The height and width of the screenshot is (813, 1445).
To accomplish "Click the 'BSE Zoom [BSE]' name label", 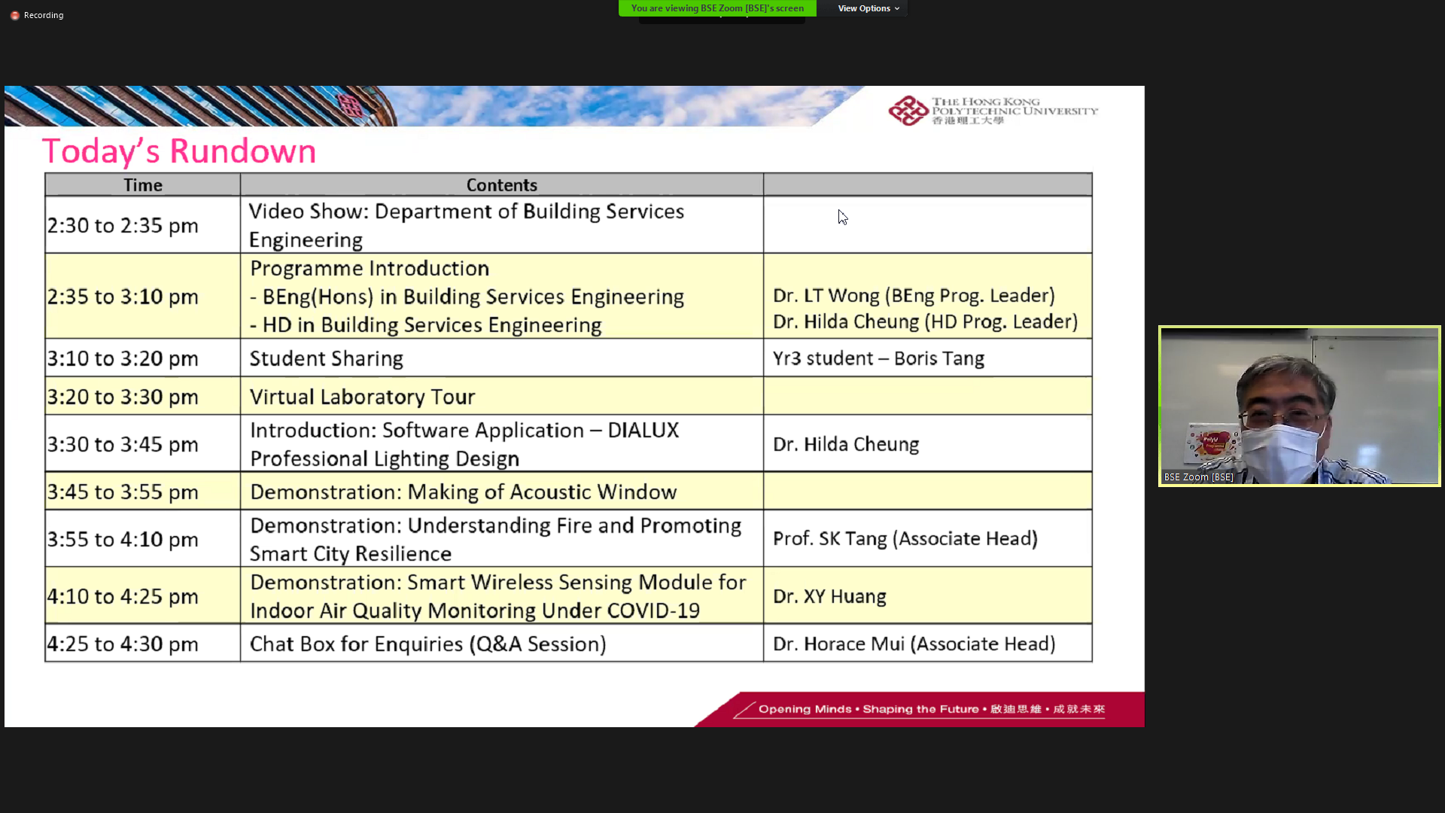I will coord(1198,477).
